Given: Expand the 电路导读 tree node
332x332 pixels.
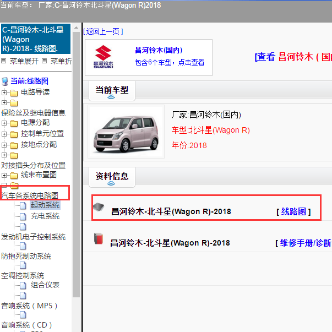Looking at the screenshot, I should point(4,92).
